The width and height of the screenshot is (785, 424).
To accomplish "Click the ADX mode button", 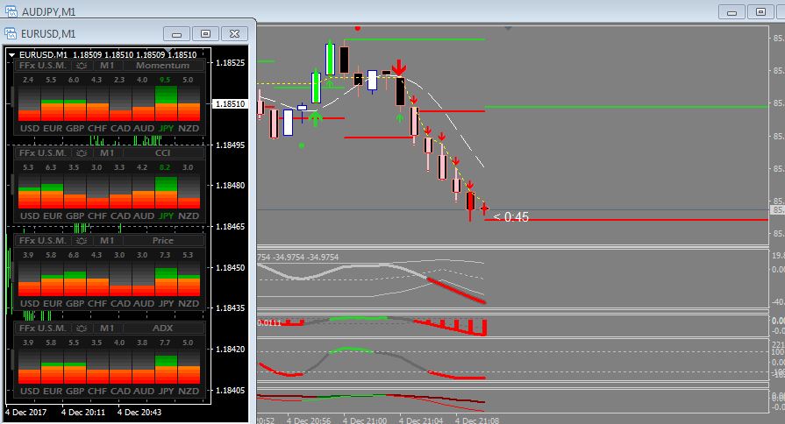I will [163, 328].
